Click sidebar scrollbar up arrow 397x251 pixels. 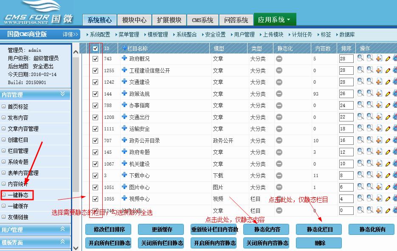76,52
